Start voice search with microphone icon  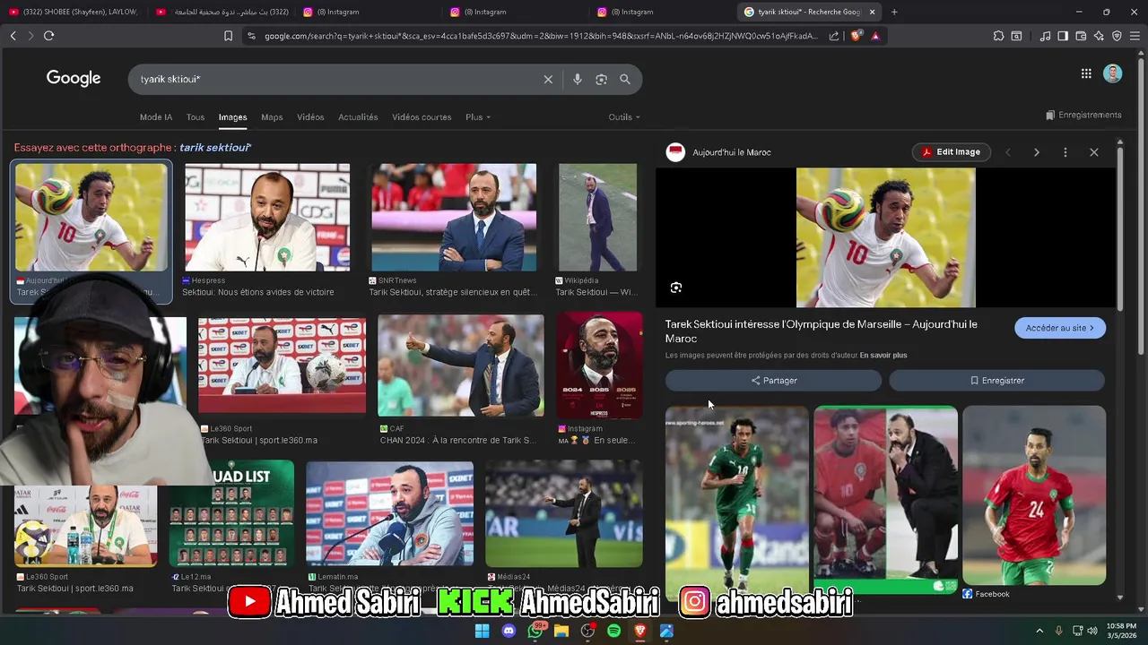(x=578, y=79)
